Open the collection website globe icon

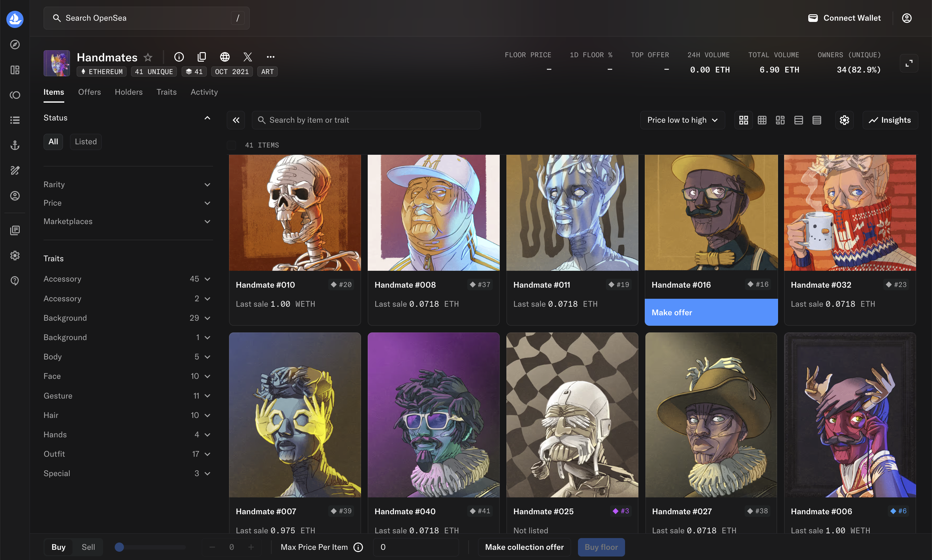tap(225, 57)
